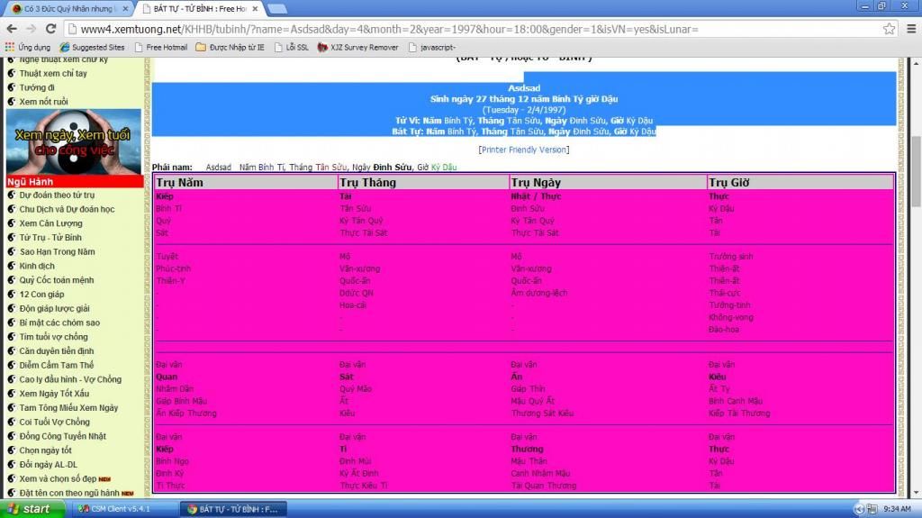Open Xem và chọn số đẹp link
Image resolution: width=922 pixels, height=518 pixels.
tap(58, 478)
